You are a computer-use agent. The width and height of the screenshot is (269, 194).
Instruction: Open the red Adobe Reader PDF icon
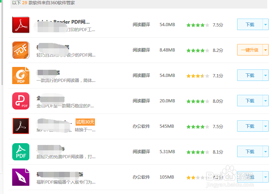pos(21,25)
